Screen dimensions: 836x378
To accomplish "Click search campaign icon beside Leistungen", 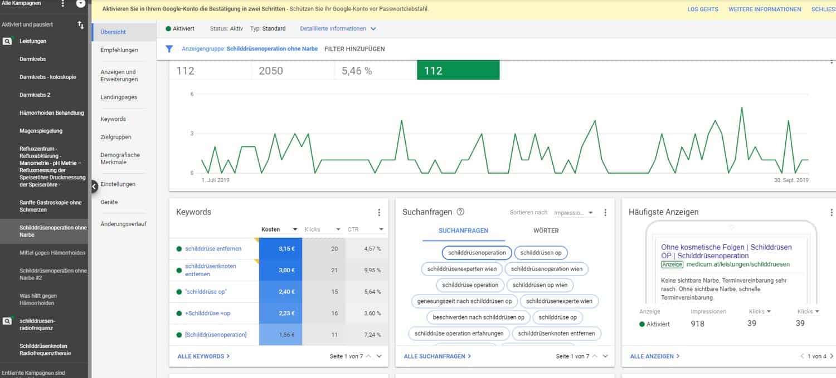I will pos(7,41).
